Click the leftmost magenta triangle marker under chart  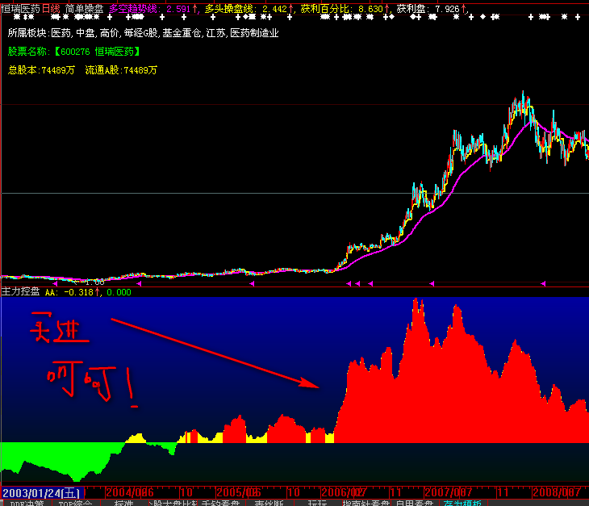[x=138, y=283]
